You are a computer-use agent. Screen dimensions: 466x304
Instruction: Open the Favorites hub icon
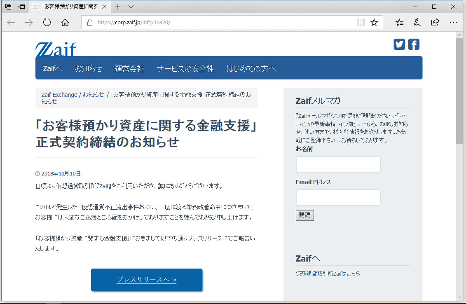point(399,22)
